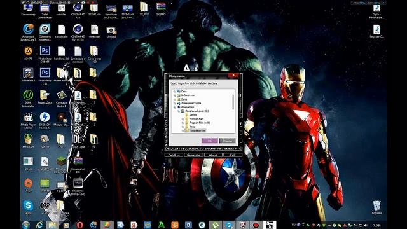407x229 pixels.
Task: Open uTorrent from the taskbar
Action: click(216, 225)
